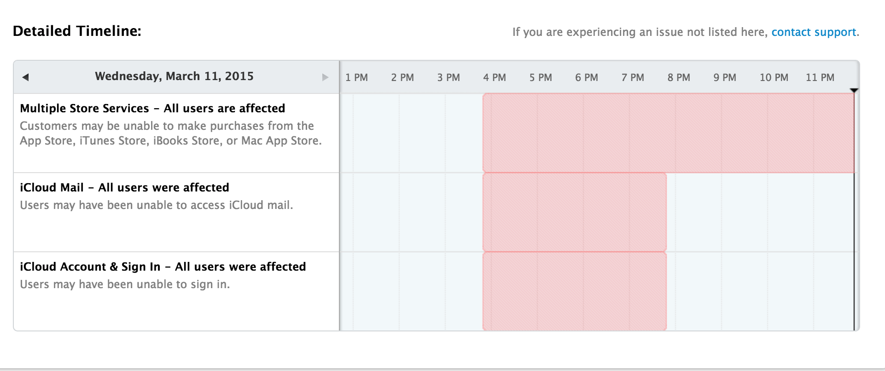The width and height of the screenshot is (885, 371).
Task: Click the Detailed Timeline heading
Action: coord(77,31)
